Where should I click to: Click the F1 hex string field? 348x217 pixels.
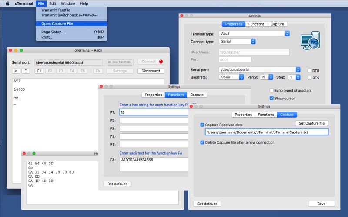tap(154, 112)
